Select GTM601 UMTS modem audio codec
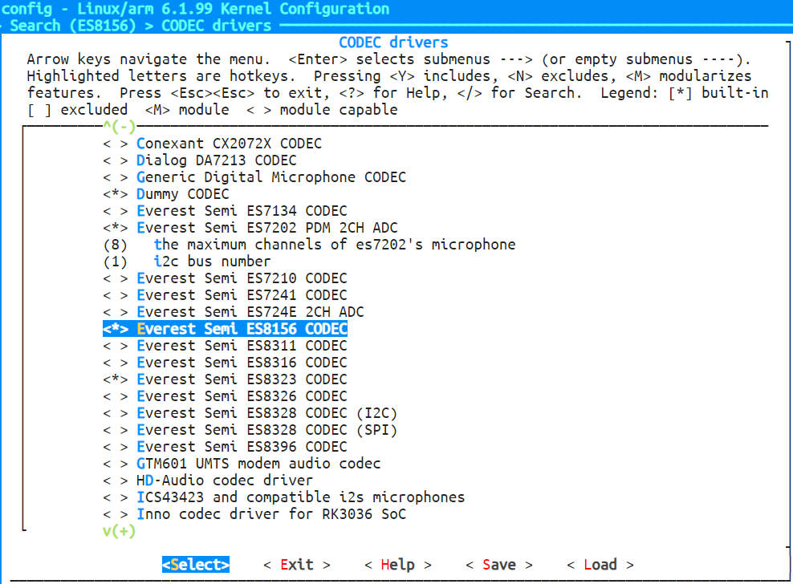The width and height of the screenshot is (793, 584). click(x=258, y=464)
